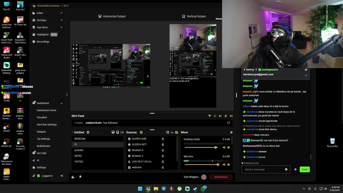Image resolution: width=343 pixels, height=193 pixels.
Task: Click the Mini Feed filter funnel icon
Action: [x=210, y=116]
